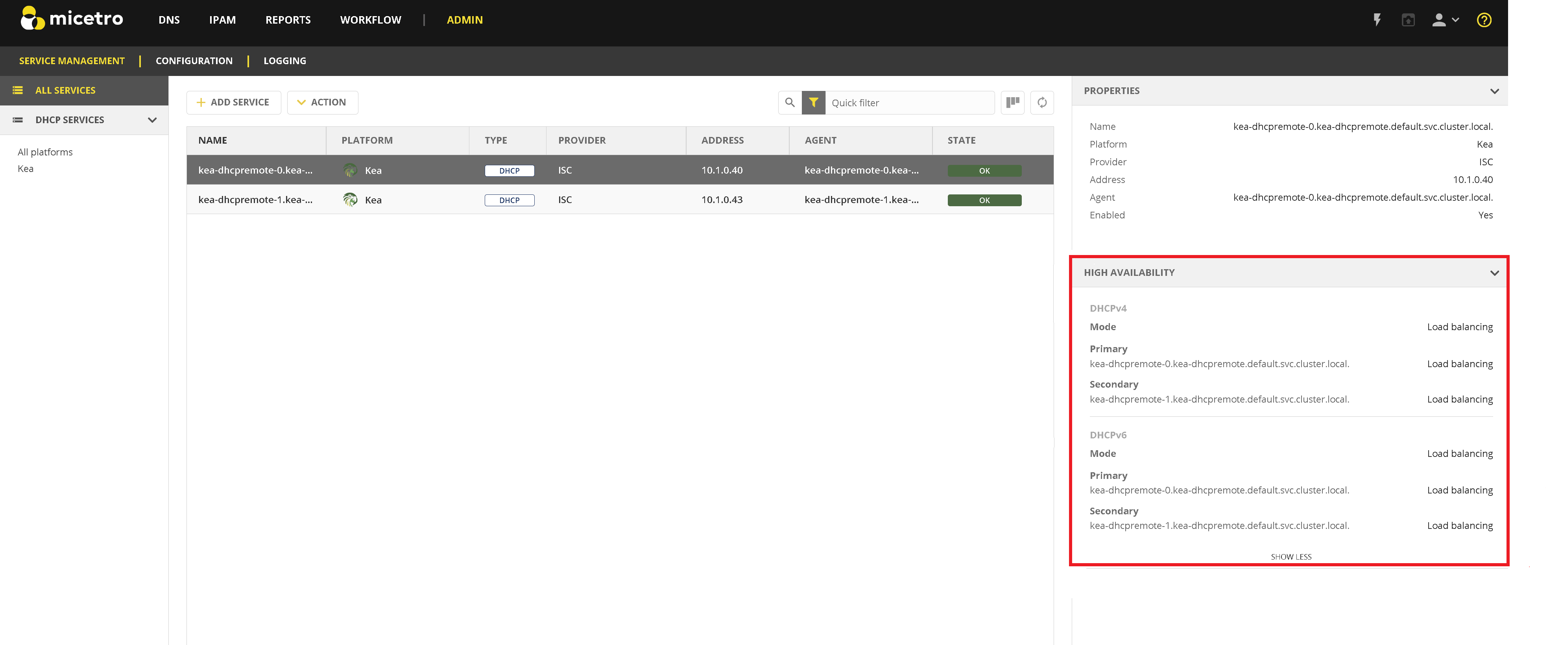Click the Add Service button
This screenshot has height=645, width=1549.
(233, 102)
